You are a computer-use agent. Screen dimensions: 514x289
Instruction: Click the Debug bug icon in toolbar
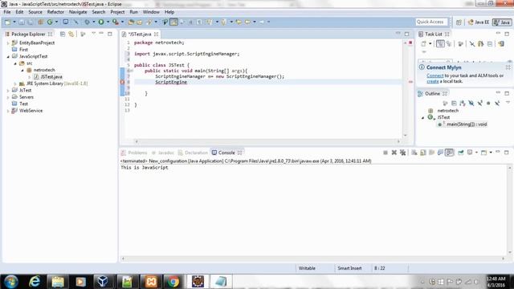87,22
